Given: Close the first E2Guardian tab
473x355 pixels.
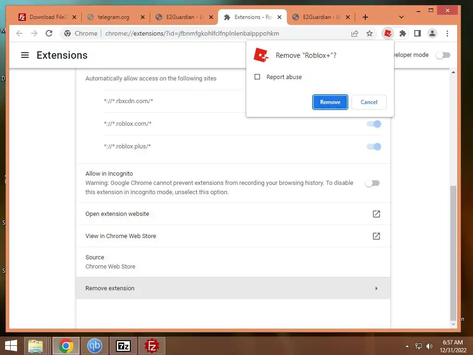Looking at the screenshot, I should [211, 17].
